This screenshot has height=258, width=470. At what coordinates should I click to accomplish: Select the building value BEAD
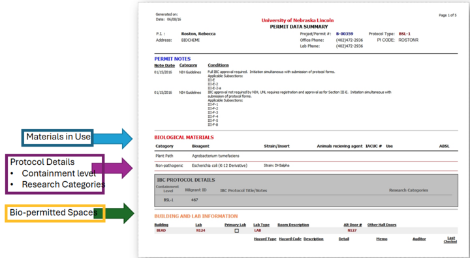point(161,231)
